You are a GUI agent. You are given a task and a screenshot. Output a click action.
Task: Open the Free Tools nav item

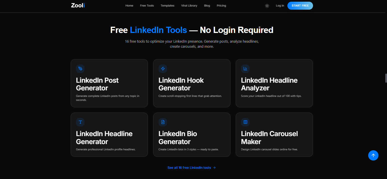click(x=147, y=6)
